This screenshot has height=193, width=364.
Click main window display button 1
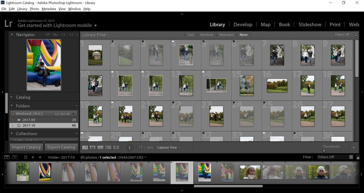7,157
